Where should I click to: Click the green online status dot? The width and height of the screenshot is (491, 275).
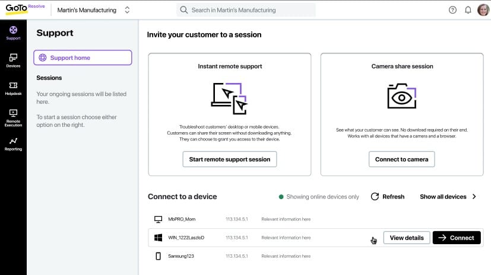[x=281, y=197]
